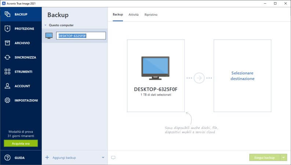Screen dimensions: 291x165
Task: Click the Sincronizza arrows icon
Action: [x=7, y=57]
